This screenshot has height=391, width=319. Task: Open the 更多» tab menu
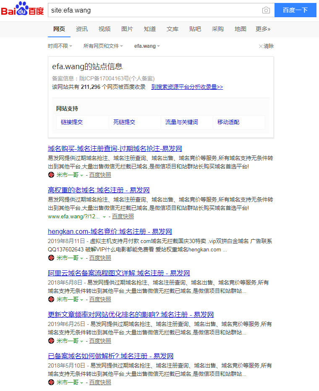(x=263, y=29)
